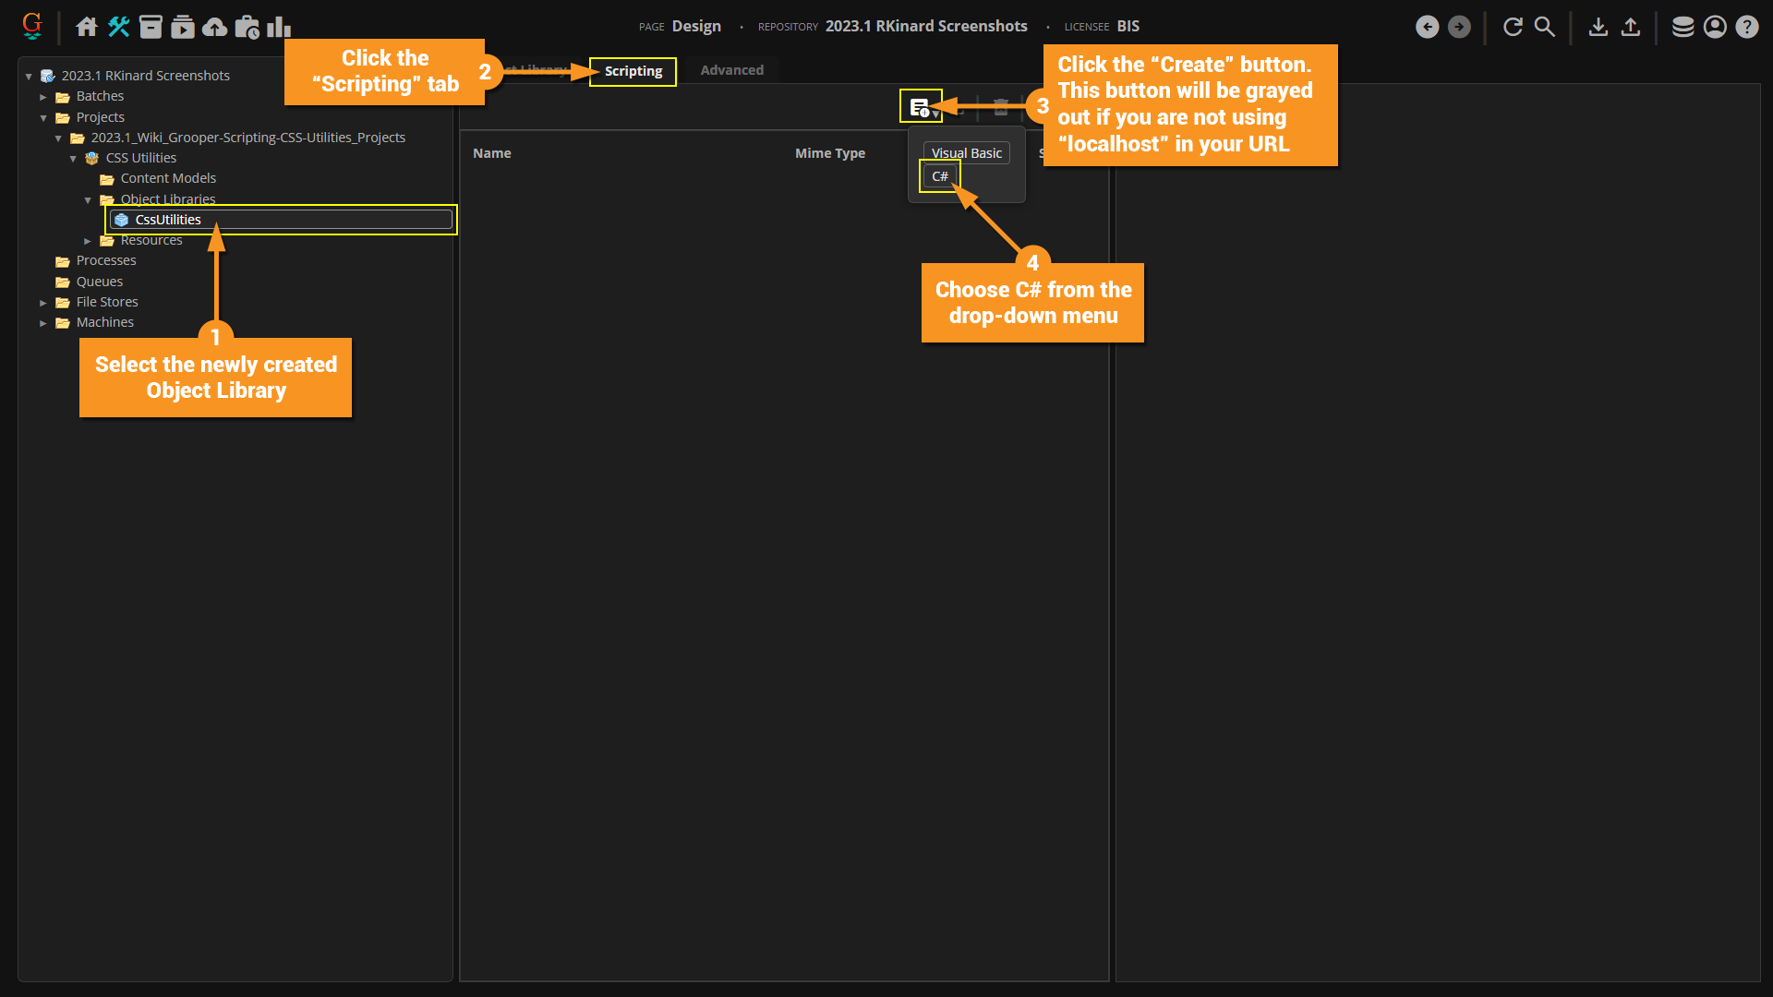Open the repository database stack icon
Viewport: 1773px width, 997px height.
[x=1683, y=27]
